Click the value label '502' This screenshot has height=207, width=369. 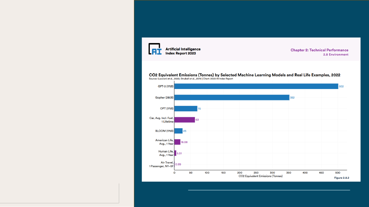pos(341,86)
